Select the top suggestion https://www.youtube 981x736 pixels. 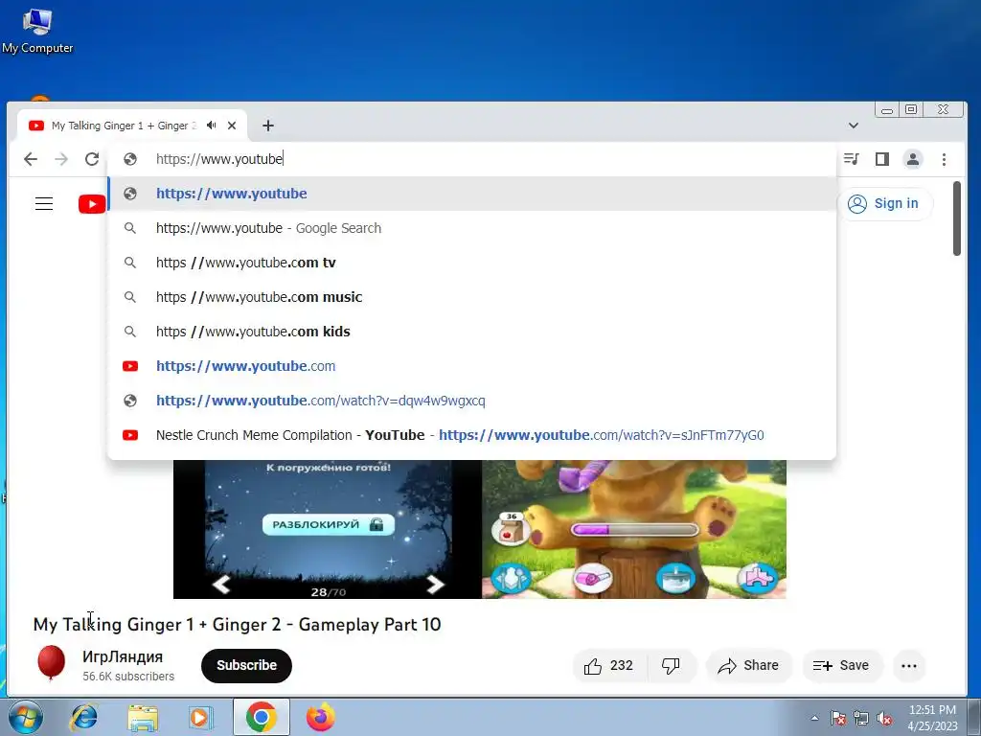(x=471, y=194)
